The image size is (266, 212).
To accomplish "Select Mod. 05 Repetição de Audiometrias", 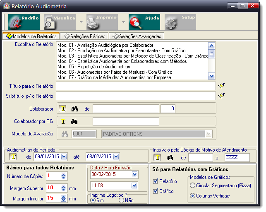I will tap(94, 67).
